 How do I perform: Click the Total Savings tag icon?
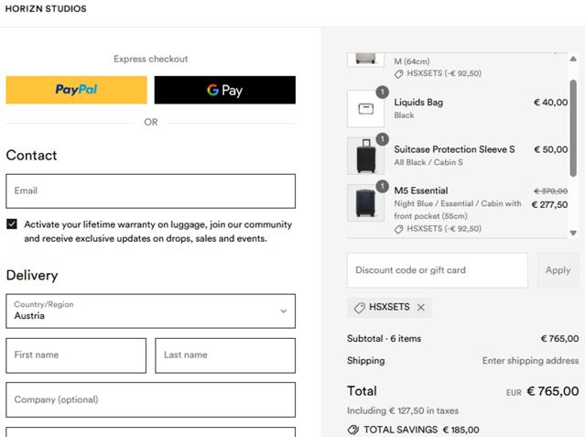pyautogui.click(x=353, y=430)
